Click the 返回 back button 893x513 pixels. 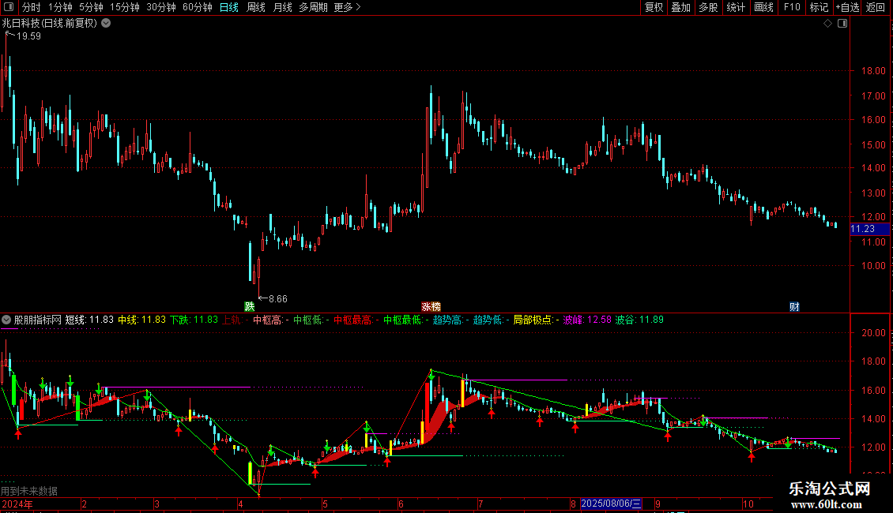(x=876, y=7)
